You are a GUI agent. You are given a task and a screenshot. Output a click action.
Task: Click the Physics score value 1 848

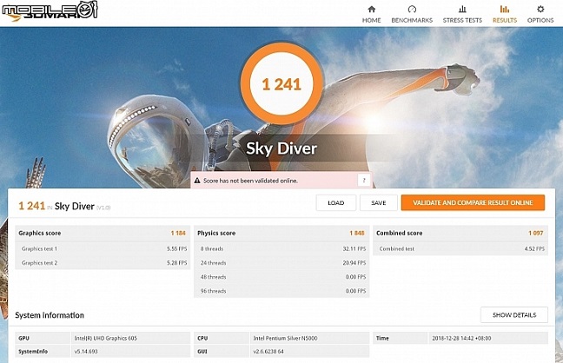click(357, 233)
